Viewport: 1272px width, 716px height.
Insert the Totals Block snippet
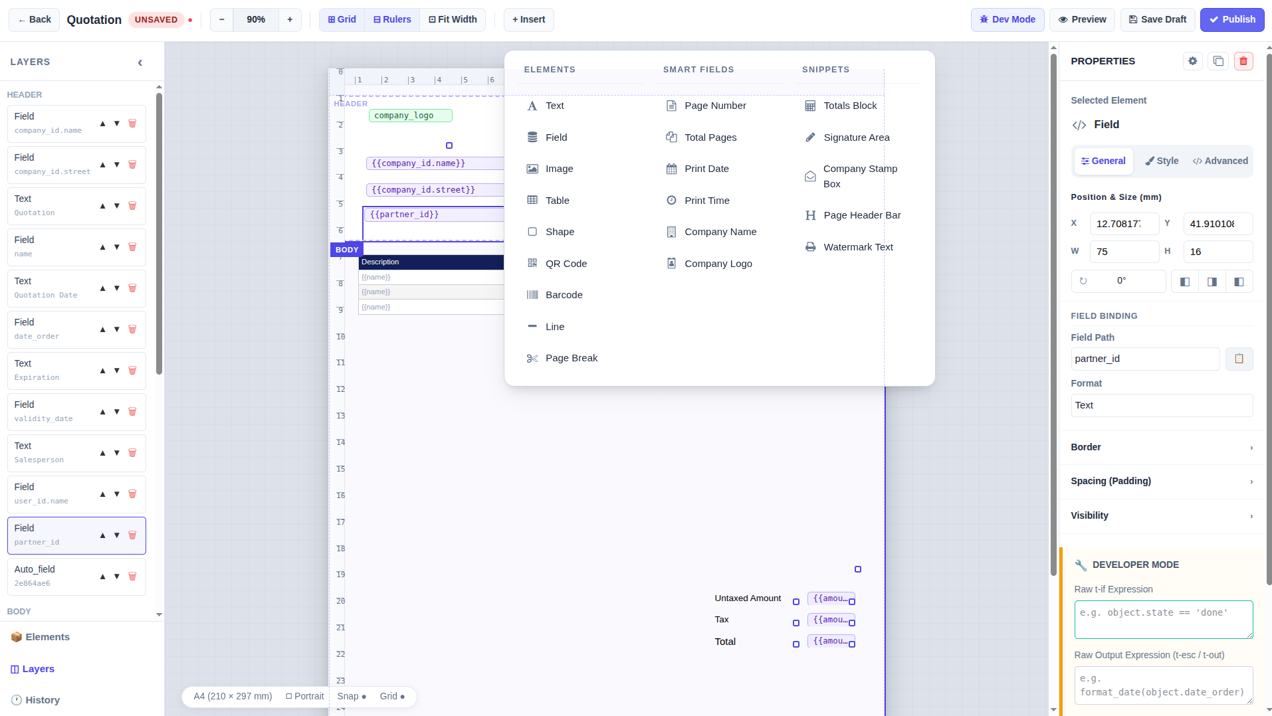[x=841, y=106]
